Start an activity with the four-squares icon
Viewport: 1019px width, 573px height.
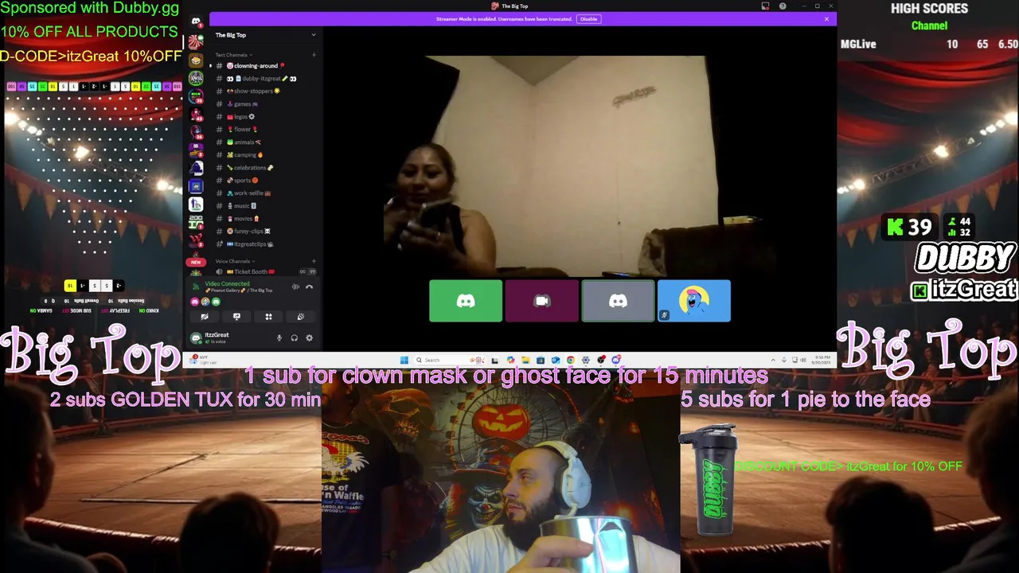click(x=268, y=317)
